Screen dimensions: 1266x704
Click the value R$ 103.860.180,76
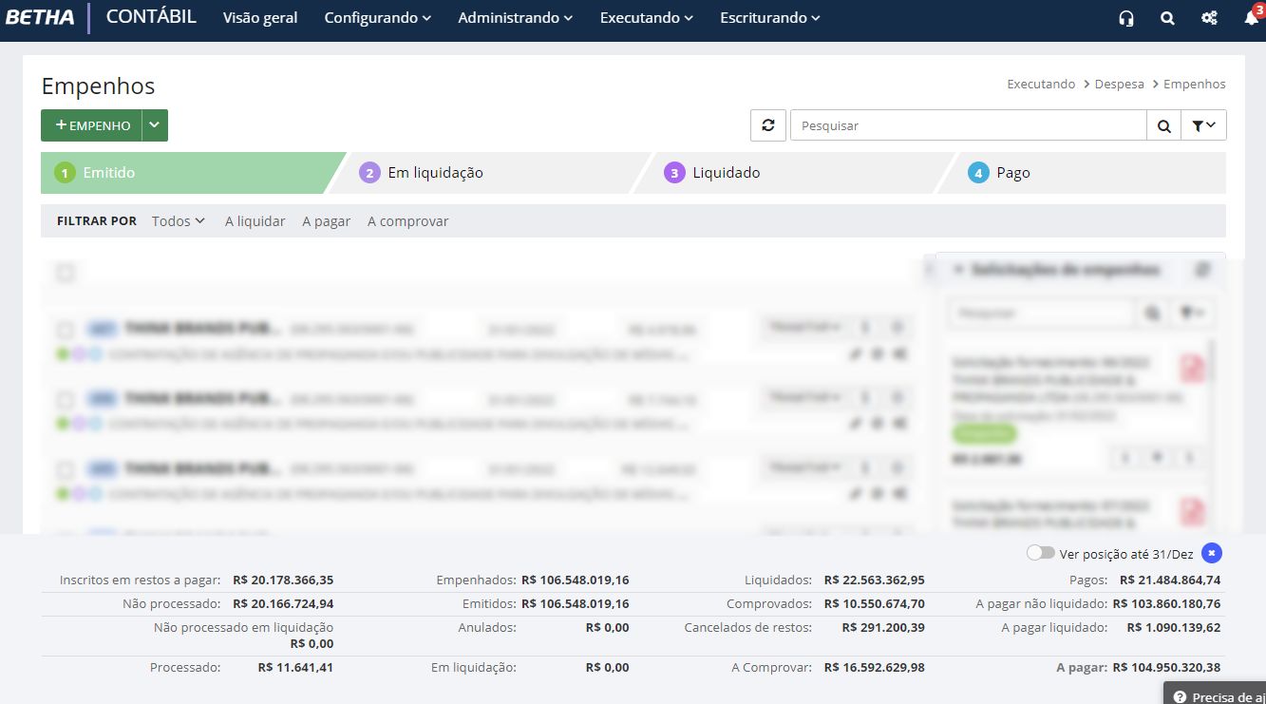pyautogui.click(x=1167, y=603)
